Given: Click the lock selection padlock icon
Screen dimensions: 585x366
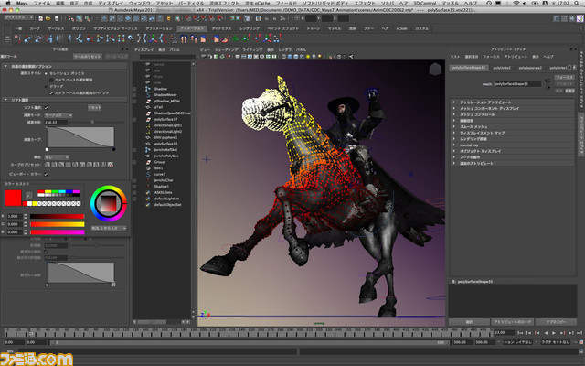Looking at the screenshot, I should tap(168, 18).
